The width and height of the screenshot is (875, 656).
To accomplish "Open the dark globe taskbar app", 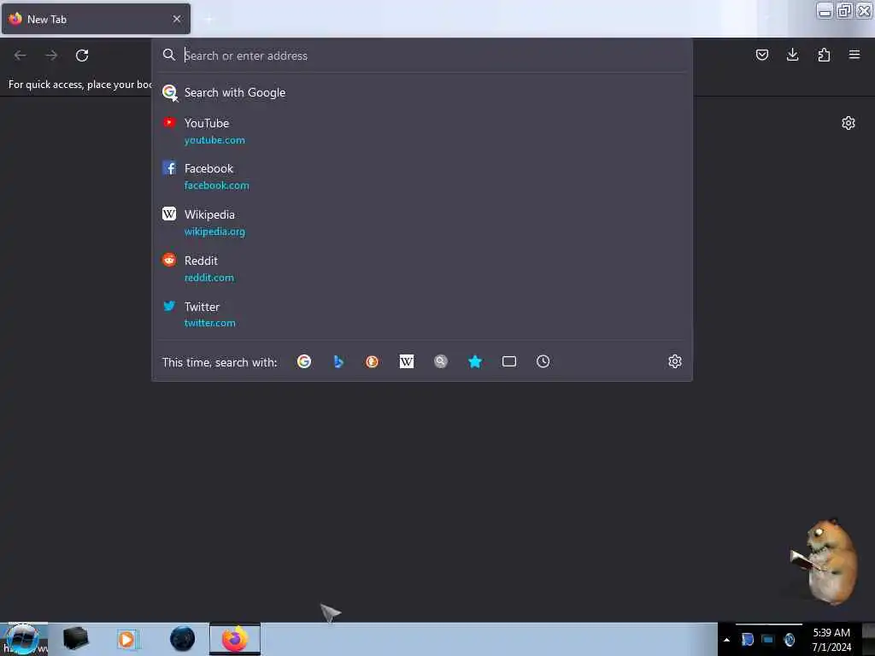I will point(182,639).
